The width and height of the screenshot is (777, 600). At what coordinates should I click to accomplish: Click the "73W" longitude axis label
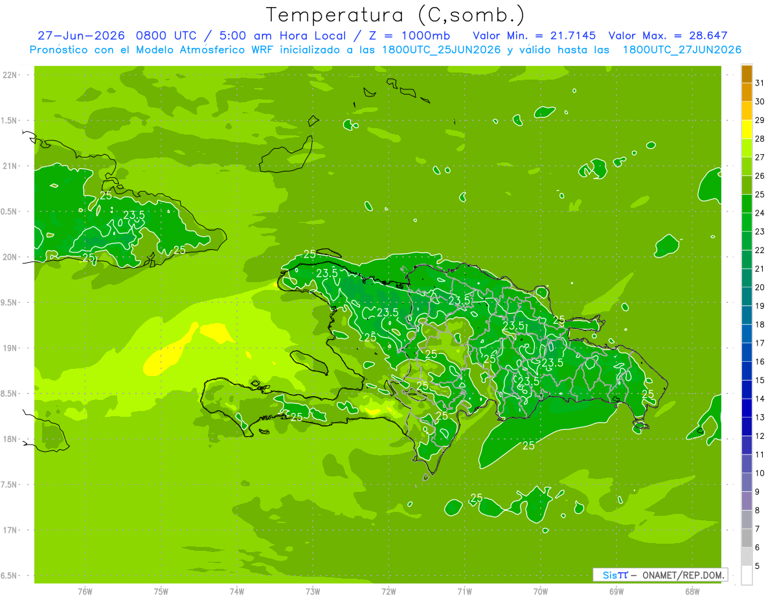pyautogui.click(x=313, y=592)
